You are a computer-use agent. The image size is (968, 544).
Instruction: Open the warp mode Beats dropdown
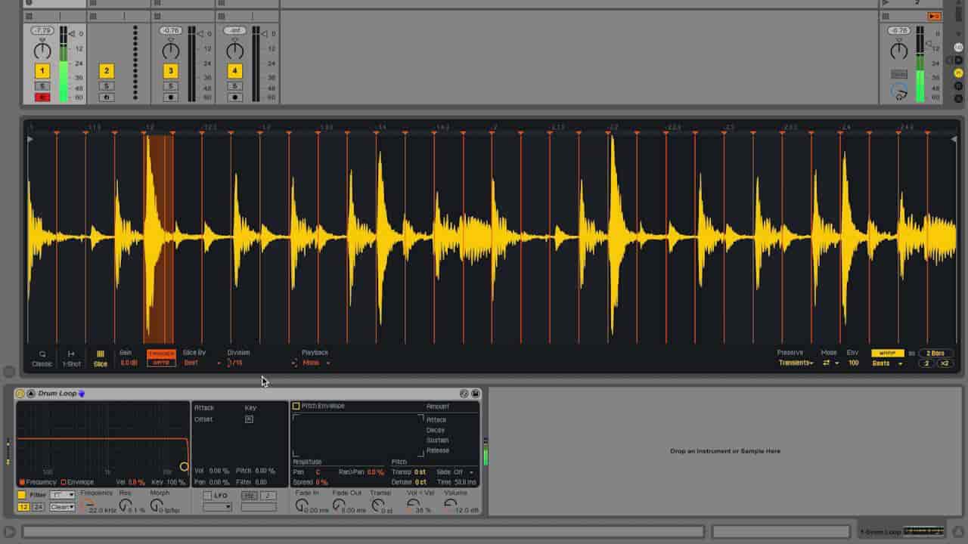coord(887,363)
